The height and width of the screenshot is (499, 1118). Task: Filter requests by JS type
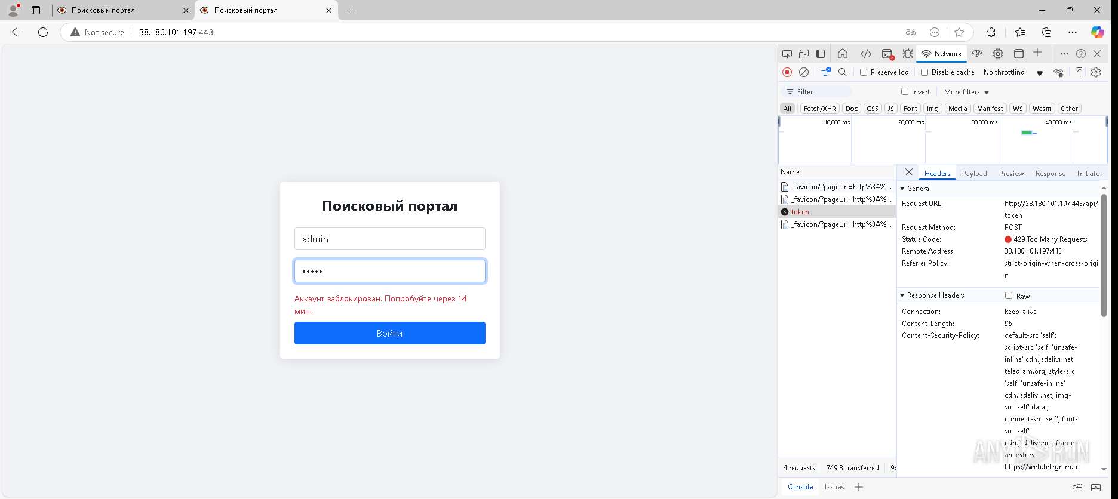(x=890, y=109)
